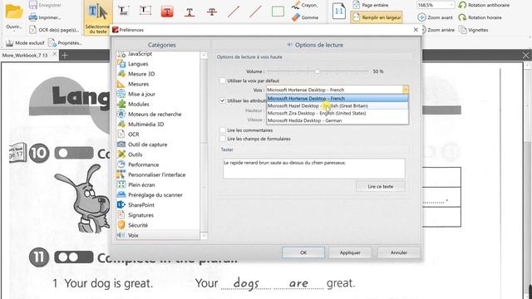Toggle Utiliser les attributs checkbox
This screenshot has height=299, width=532.
(x=223, y=100)
